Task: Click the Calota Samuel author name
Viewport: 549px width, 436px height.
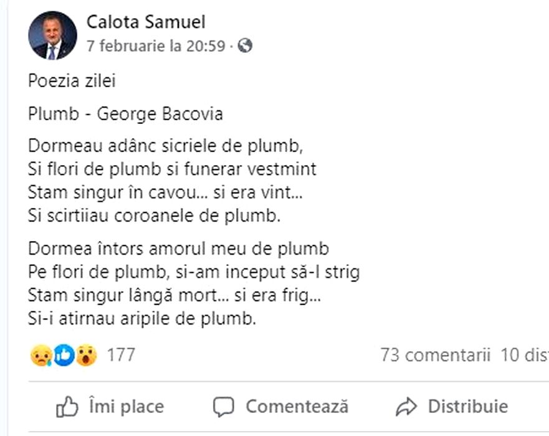Action: [x=146, y=22]
